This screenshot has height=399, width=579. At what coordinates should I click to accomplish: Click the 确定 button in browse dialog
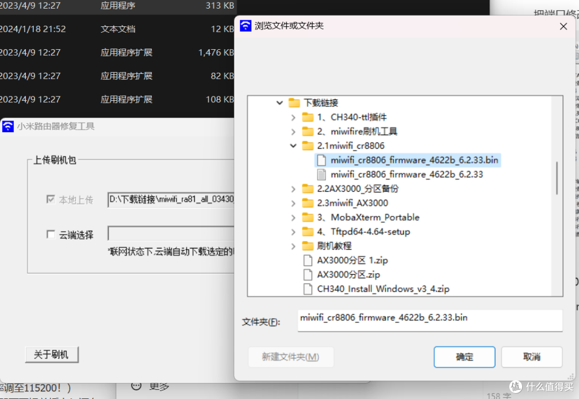click(464, 357)
